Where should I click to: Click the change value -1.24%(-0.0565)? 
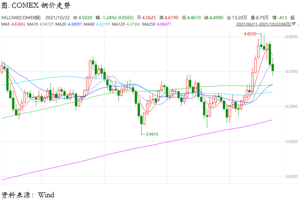point(117,18)
